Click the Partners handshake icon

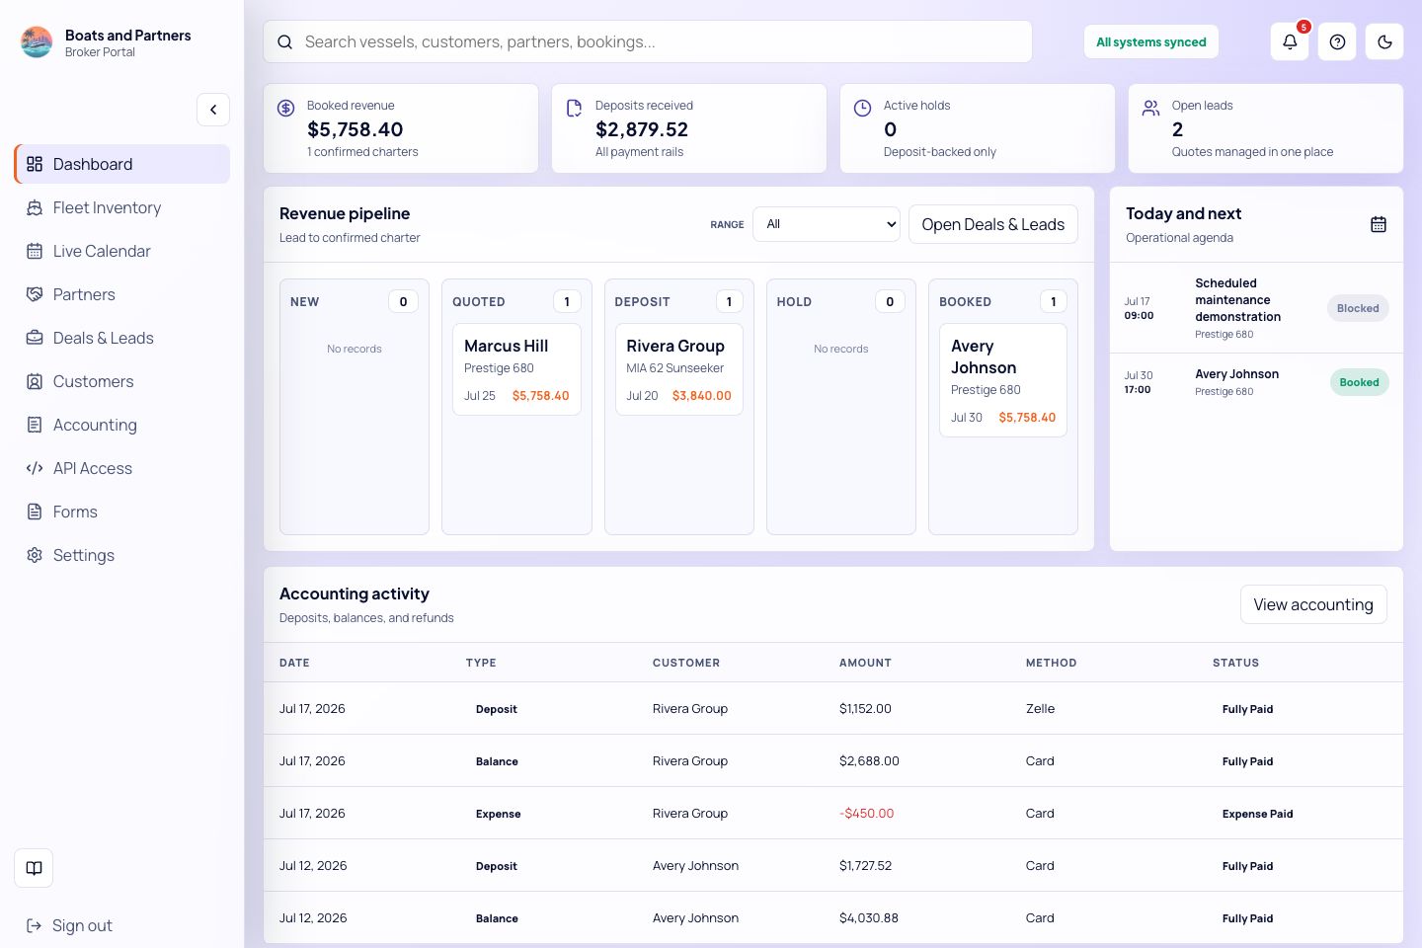[35, 294]
